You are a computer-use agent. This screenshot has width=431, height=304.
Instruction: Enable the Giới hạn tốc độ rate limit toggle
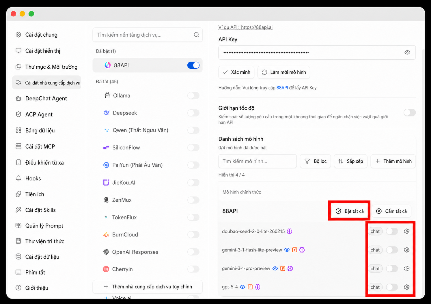(x=410, y=112)
